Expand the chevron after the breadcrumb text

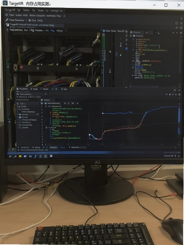pyautogui.click(x=64, y=16)
